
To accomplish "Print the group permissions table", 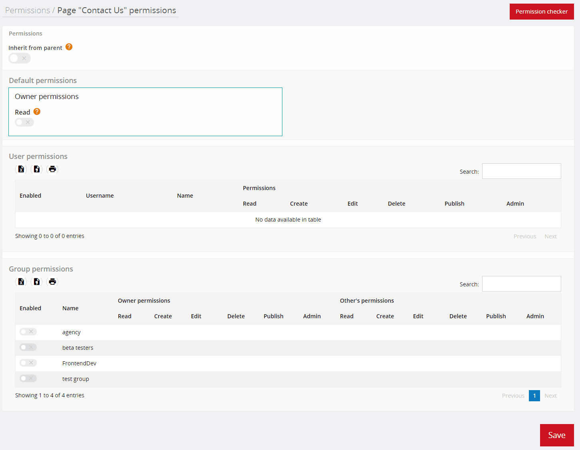I will [x=52, y=281].
